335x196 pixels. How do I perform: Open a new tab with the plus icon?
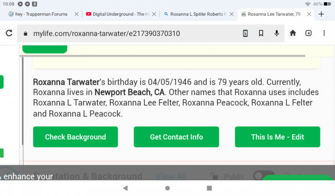coord(321,14)
